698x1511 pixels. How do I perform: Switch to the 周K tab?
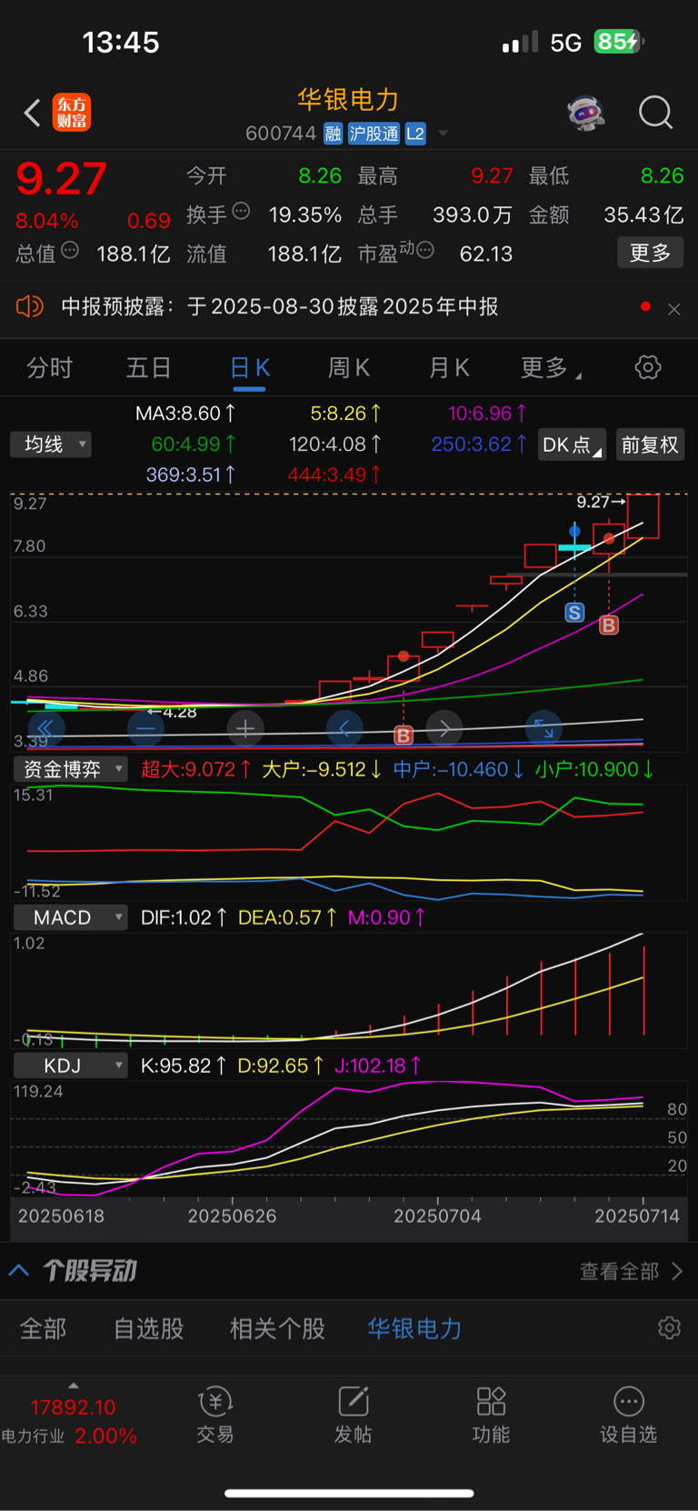click(348, 367)
